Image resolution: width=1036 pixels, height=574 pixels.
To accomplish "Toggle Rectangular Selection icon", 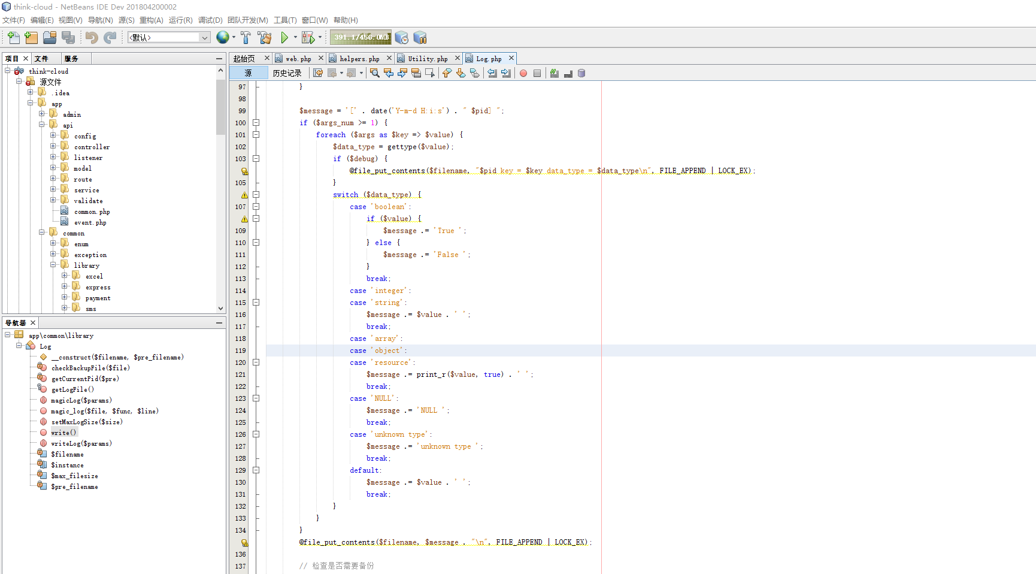I will tap(430, 73).
